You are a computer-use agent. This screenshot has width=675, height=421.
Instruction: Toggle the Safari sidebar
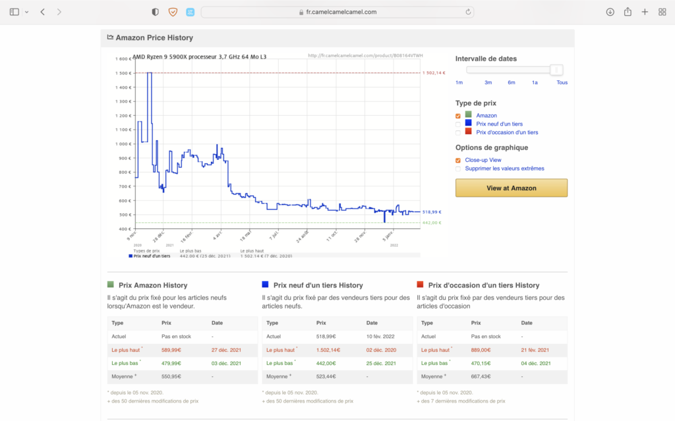15,12
